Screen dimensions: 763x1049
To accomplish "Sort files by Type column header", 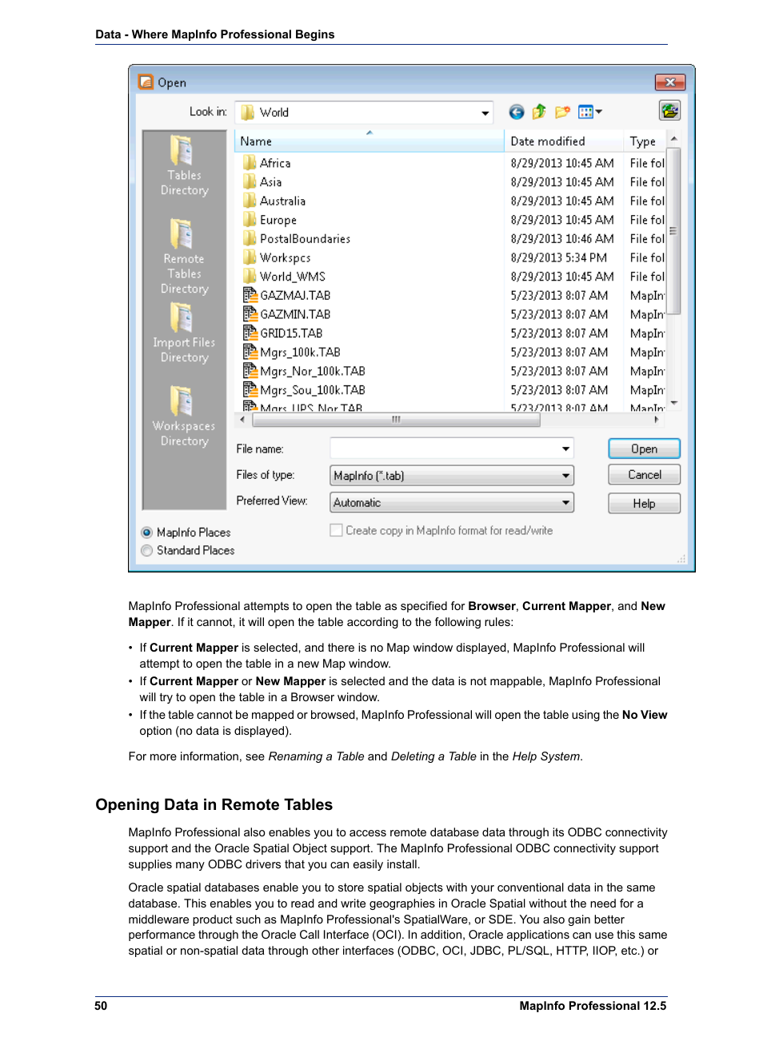I will [645, 141].
